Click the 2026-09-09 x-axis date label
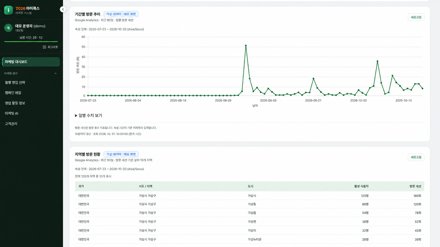Screen dimensions: 440x247 tap(268, 101)
